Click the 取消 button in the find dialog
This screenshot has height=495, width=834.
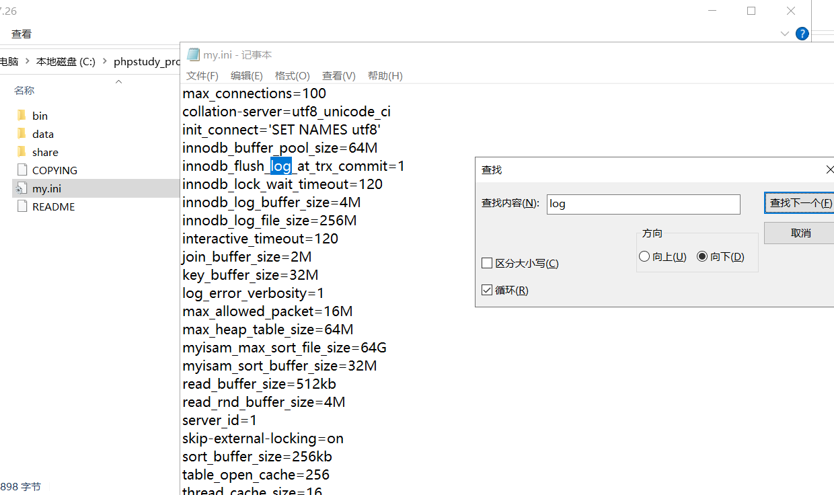pos(800,233)
